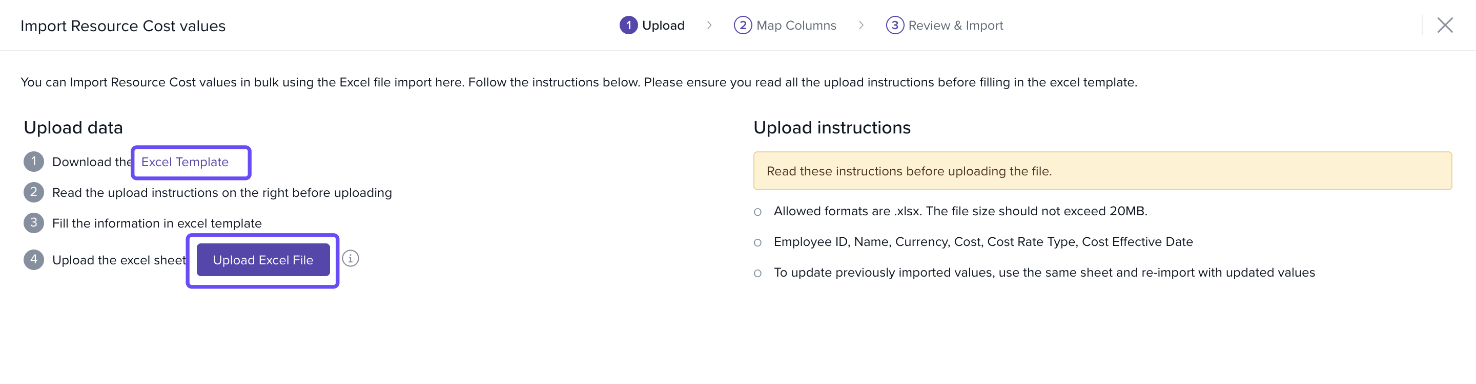Click the bullet beside re-import update instruction
The height and width of the screenshot is (384, 1476).
coord(757,273)
